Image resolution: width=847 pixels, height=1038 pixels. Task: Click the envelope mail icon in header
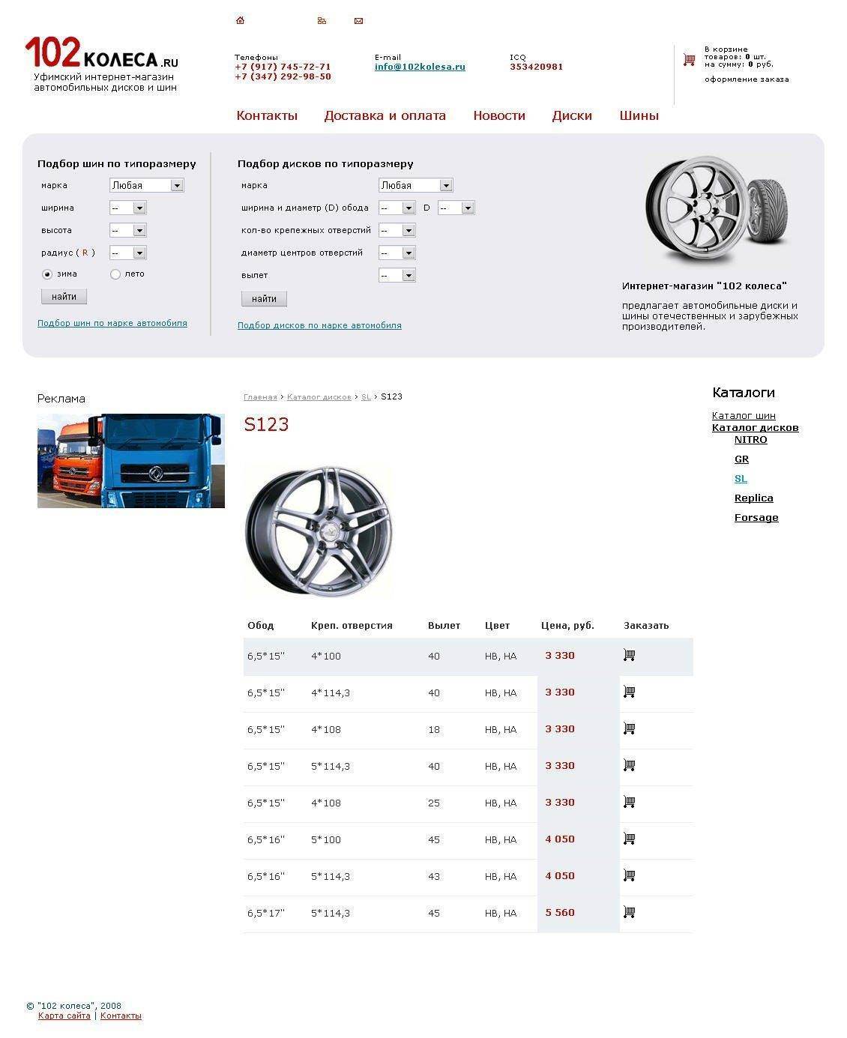point(358,20)
